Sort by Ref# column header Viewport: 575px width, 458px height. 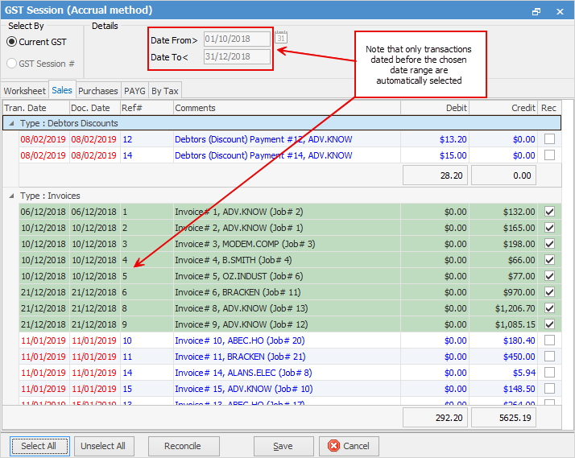tap(147, 108)
